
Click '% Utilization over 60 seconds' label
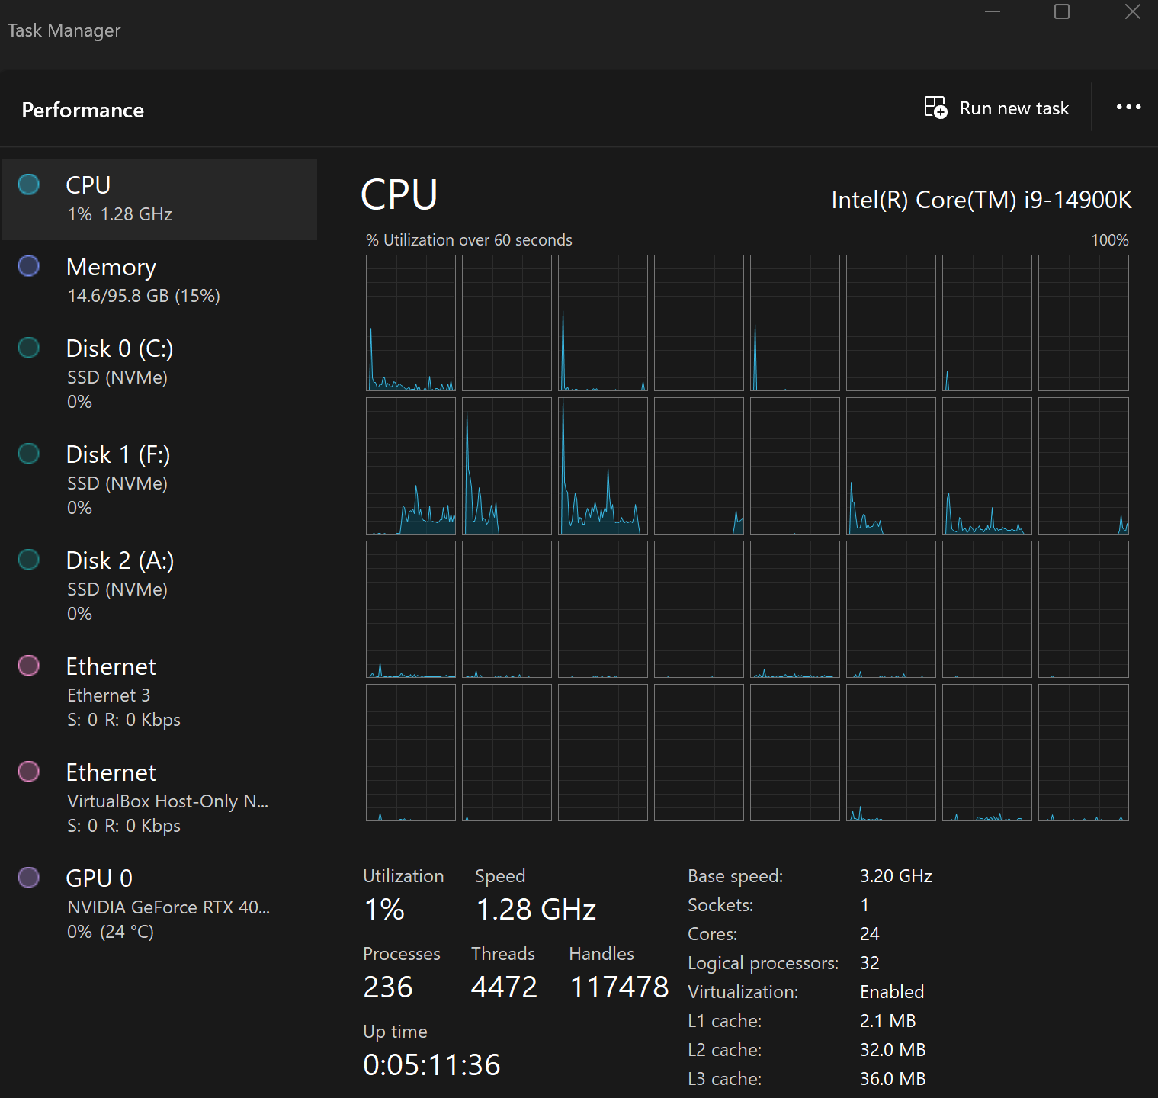point(469,240)
